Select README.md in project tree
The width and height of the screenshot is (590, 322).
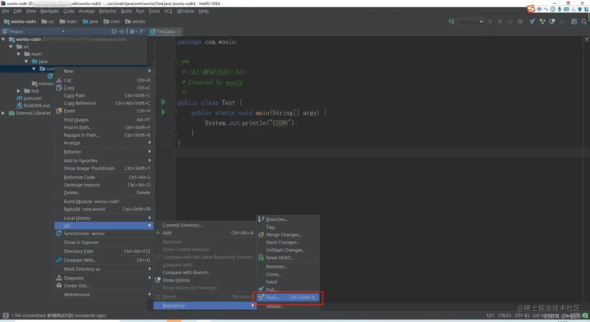pyautogui.click(x=36, y=105)
